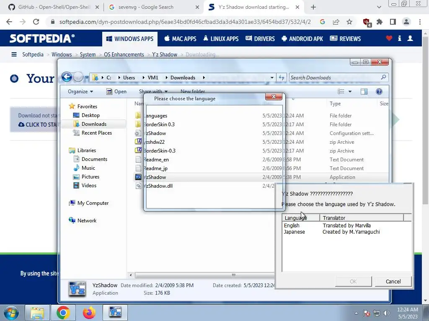The image size is (429, 321).
Task: Select the BorderSkin-0.3 zip archive
Action: click(x=160, y=150)
